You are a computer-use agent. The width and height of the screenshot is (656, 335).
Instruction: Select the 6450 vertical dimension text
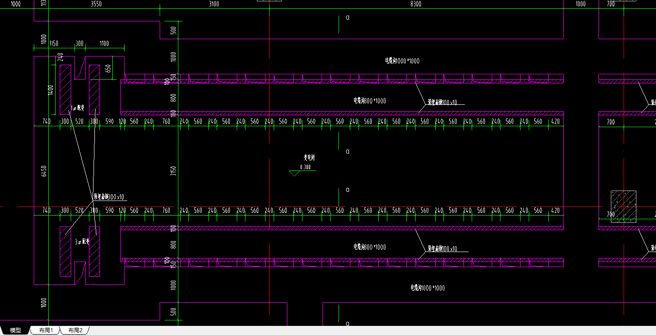[44, 171]
